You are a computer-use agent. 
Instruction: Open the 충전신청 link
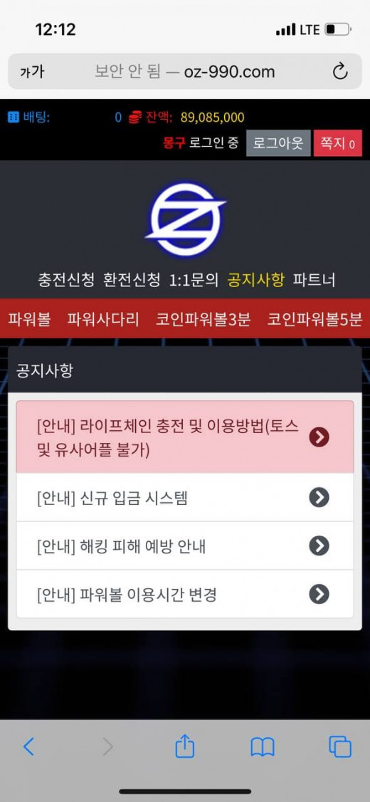tap(66, 280)
